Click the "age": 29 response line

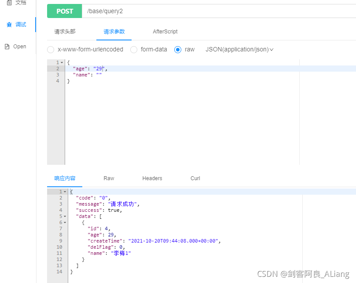tap(102, 235)
